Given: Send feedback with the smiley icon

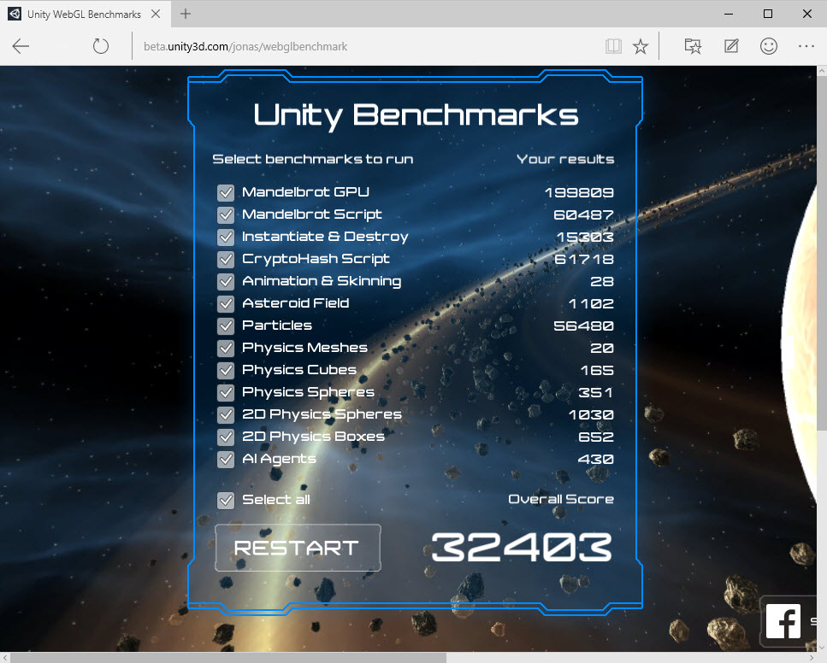Looking at the screenshot, I should 769,46.
